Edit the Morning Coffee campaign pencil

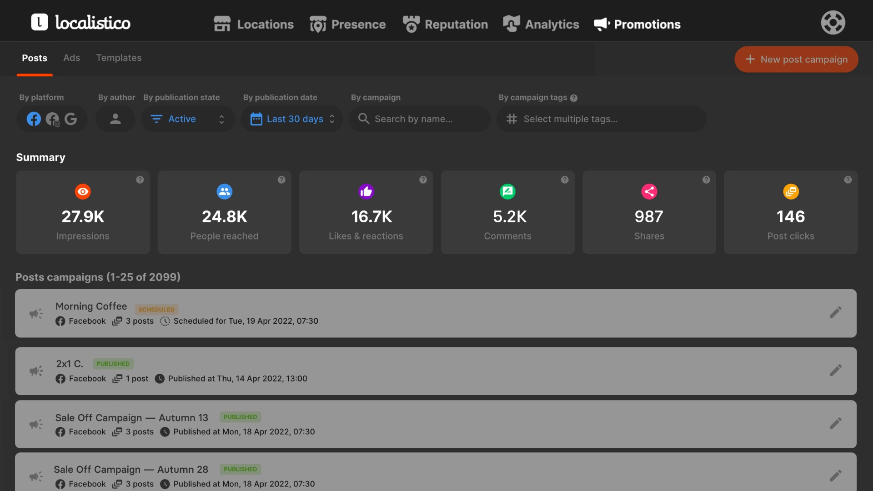(x=835, y=313)
